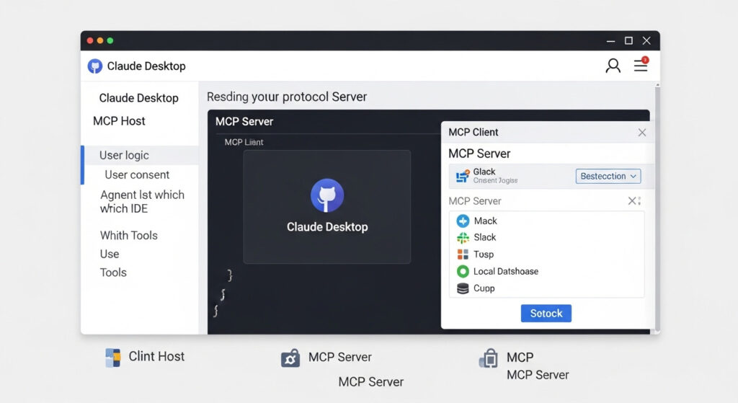Click Claude Desktop sidebar heading
The image size is (738, 403).
(x=139, y=98)
